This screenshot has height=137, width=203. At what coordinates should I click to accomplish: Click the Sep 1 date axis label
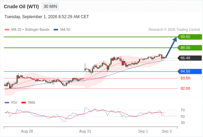(x=143, y=131)
